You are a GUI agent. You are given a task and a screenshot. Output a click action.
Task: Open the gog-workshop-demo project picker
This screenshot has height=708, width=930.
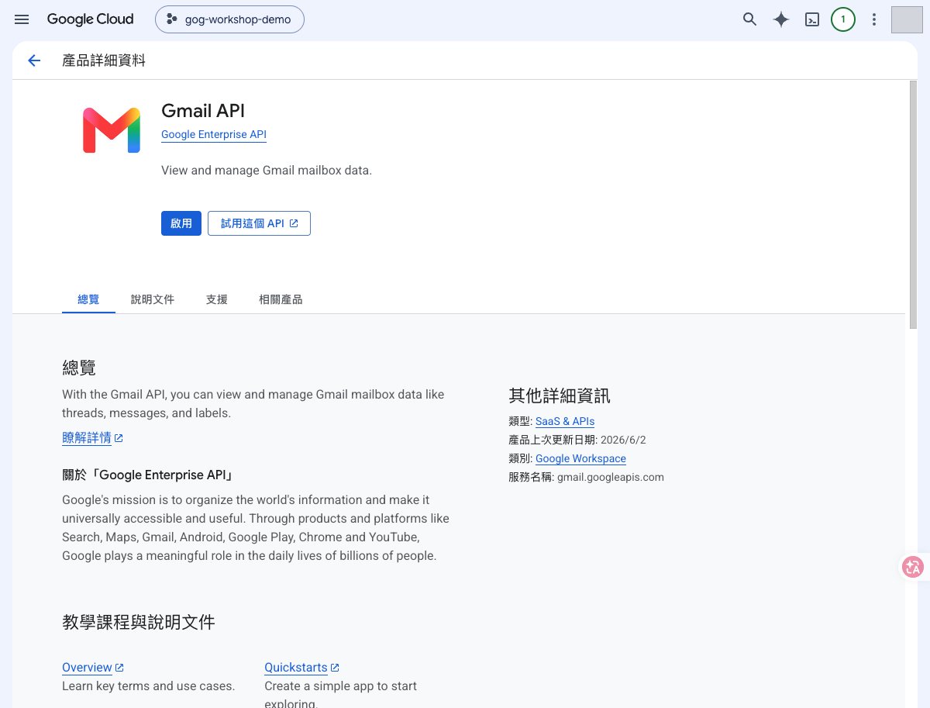(229, 19)
